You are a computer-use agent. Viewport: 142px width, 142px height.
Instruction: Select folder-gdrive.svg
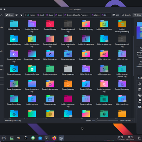point(86,55)
